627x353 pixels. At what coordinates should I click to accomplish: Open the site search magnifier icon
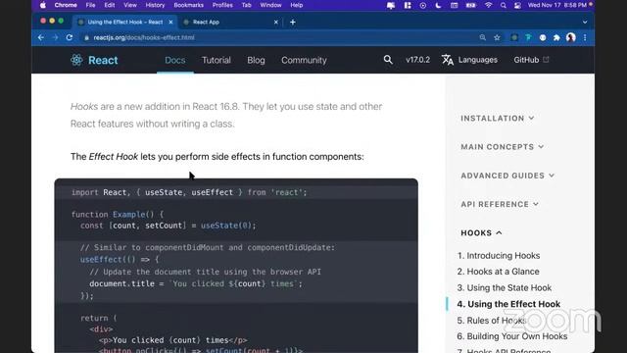[x=388, y=60]
